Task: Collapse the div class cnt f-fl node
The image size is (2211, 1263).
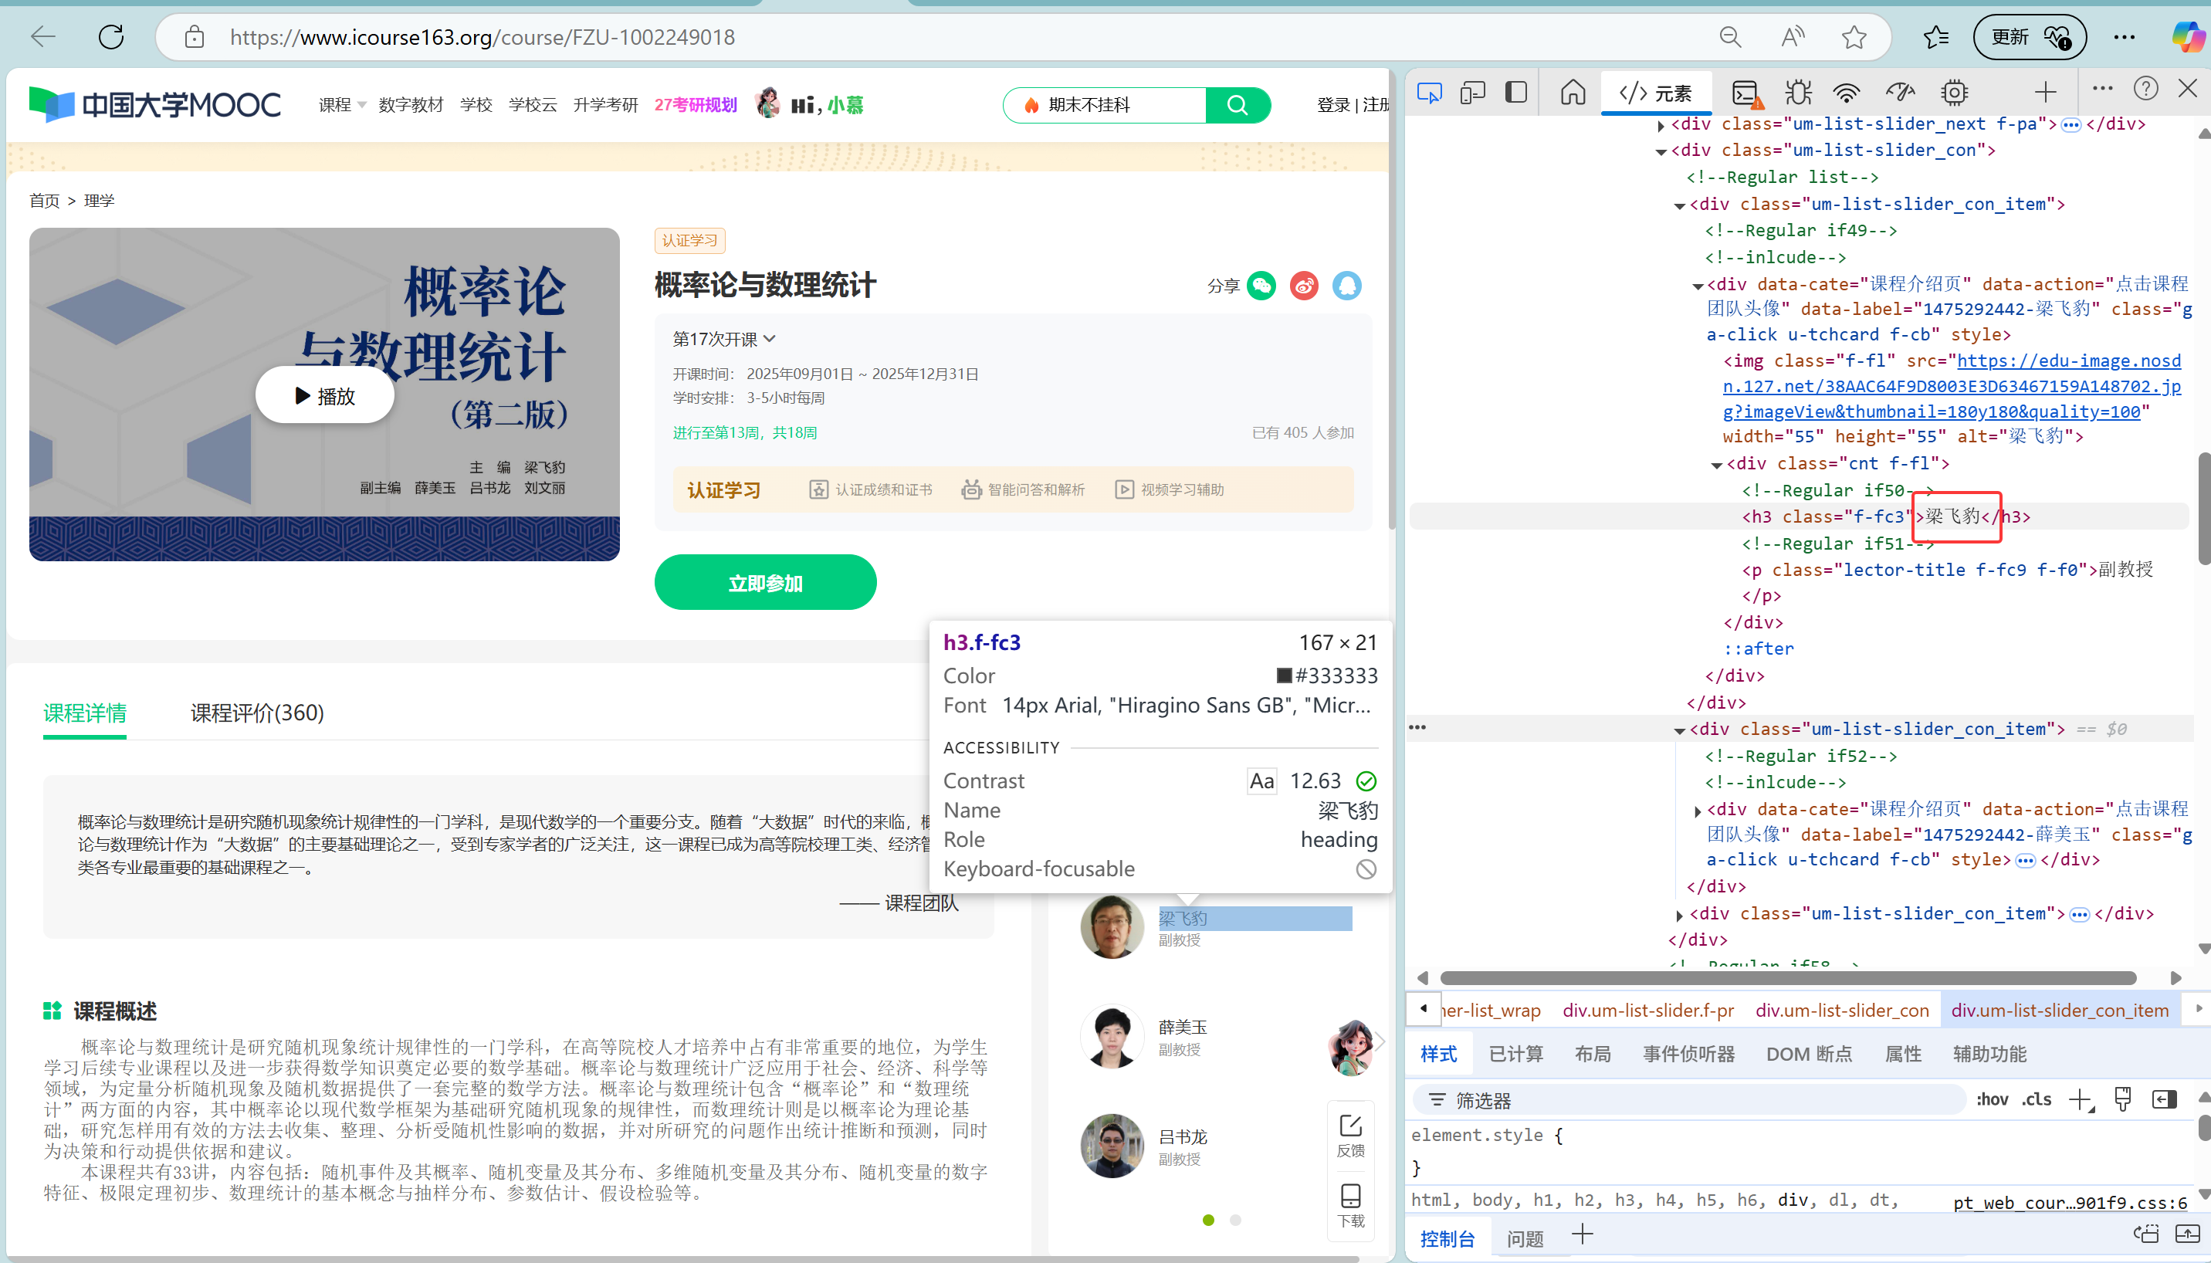Action: (x=1715, y=465)
